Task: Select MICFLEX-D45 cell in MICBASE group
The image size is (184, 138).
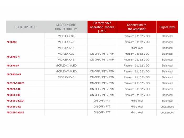Action: pyautogui.click(x=66, y=48)
